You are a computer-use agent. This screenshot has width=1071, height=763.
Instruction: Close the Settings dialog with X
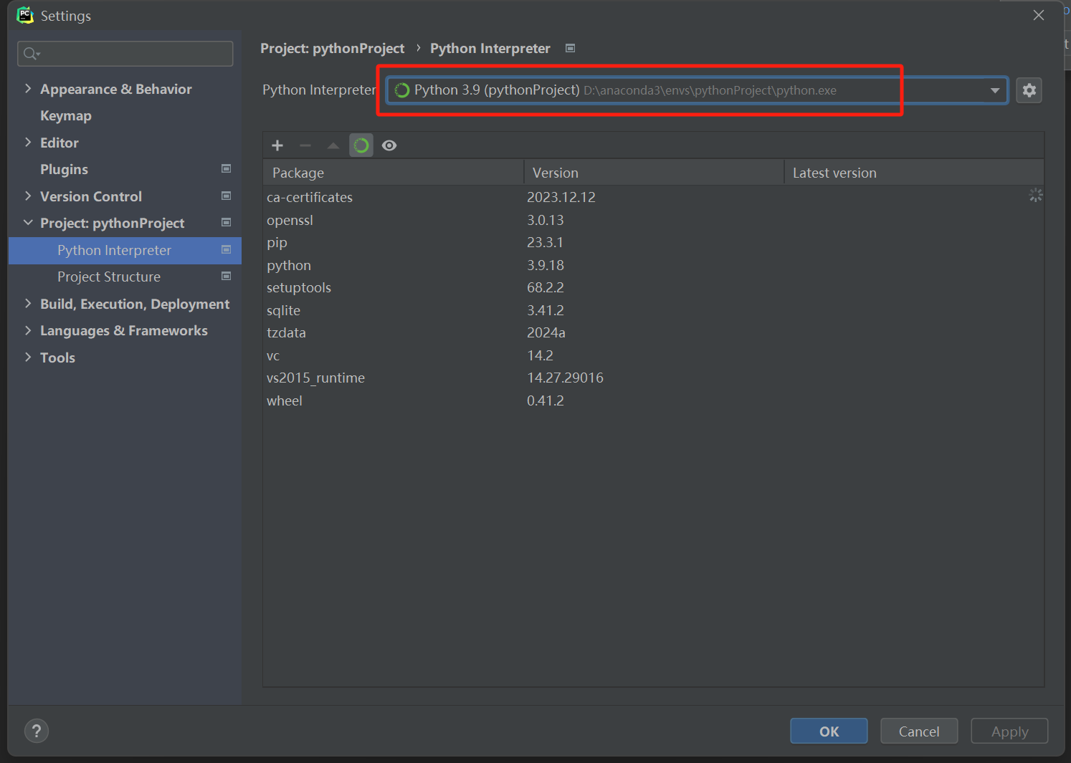[1039, 15]
